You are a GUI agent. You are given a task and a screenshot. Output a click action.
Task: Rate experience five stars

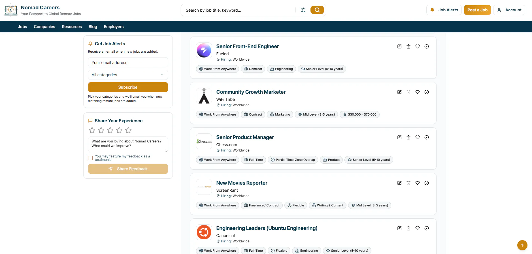pos(128,130)
